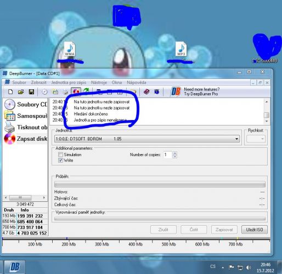Click the printer toolbar icon
282x274 pixels.
[65, 92]
